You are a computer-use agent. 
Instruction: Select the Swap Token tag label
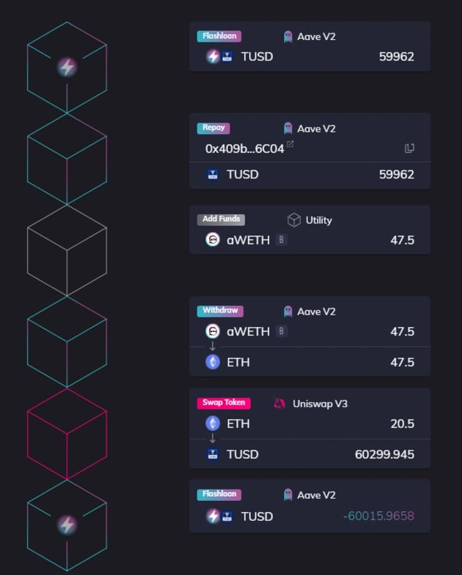tap(224, 403)
